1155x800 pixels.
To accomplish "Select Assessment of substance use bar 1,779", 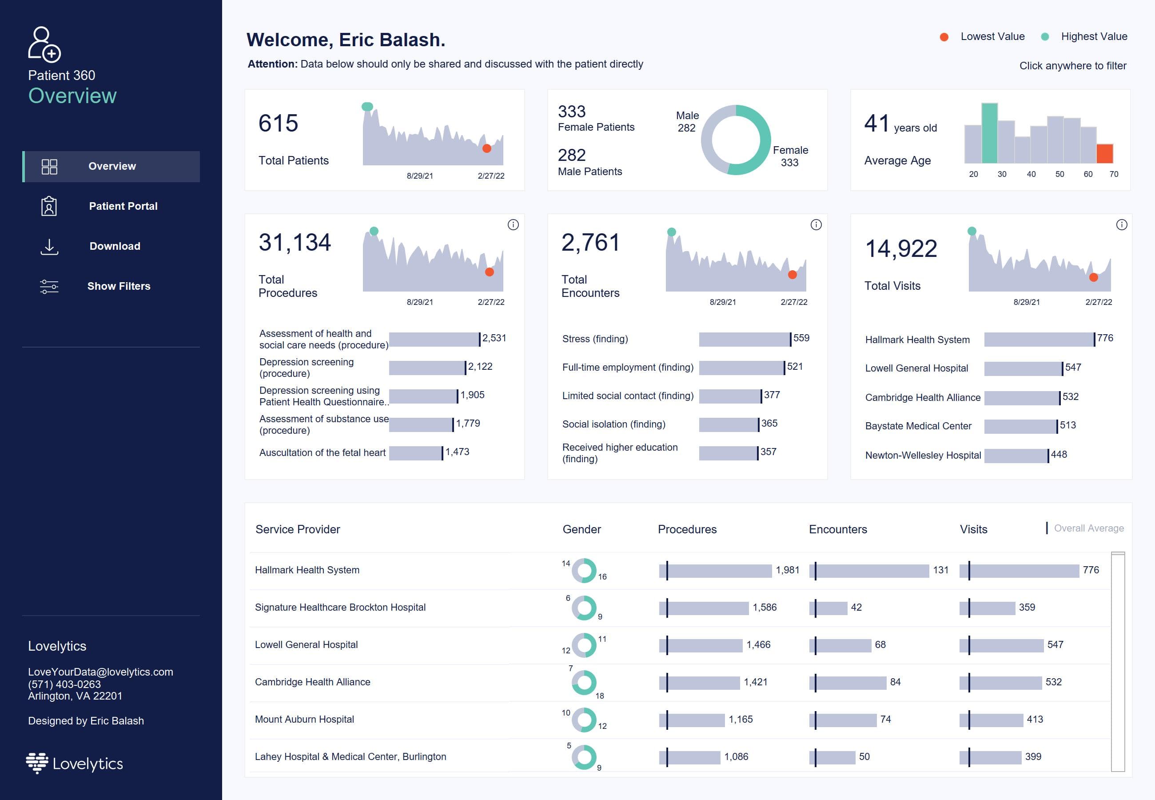I will [x=421, y=424].
